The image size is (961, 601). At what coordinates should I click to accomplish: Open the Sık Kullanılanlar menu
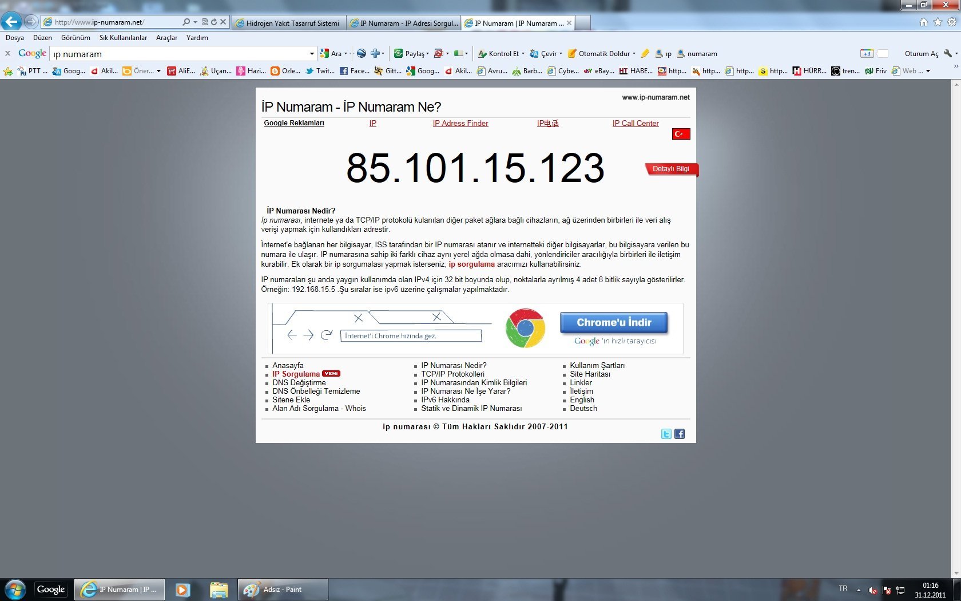coord(123,38)
